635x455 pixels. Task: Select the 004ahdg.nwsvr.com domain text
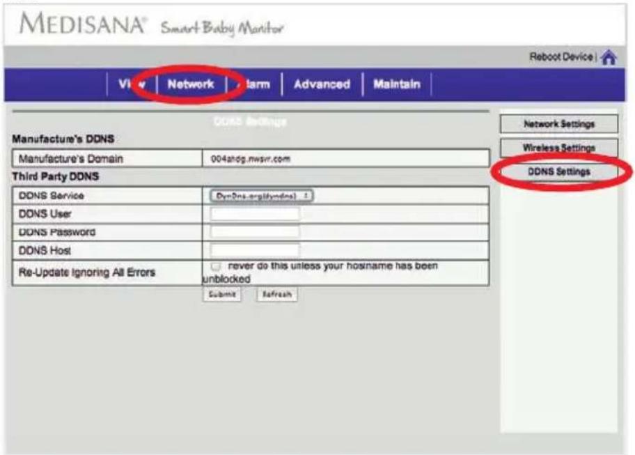pos(250,159)
